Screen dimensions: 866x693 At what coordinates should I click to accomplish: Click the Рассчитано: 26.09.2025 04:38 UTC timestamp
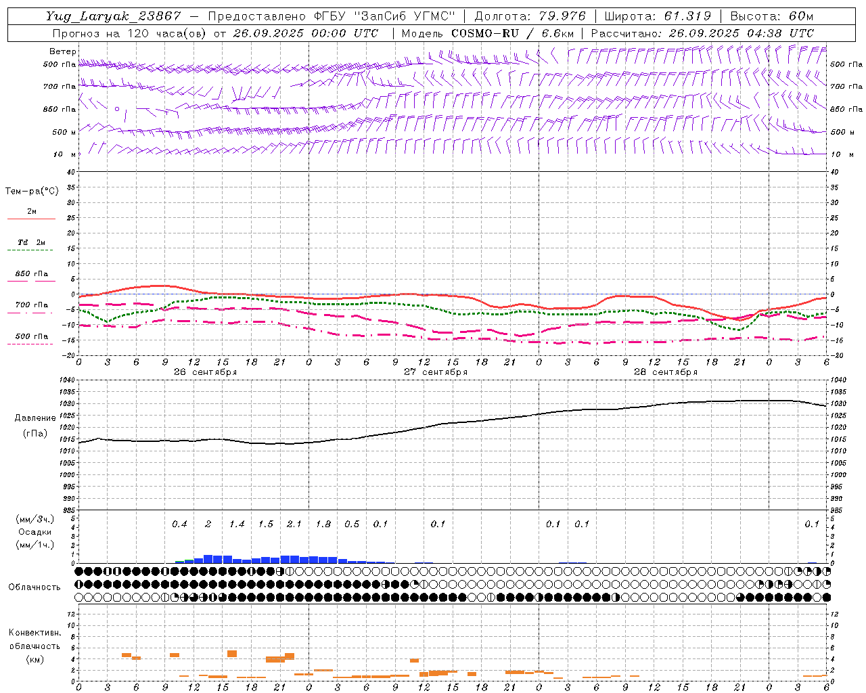tap(702, 33)
